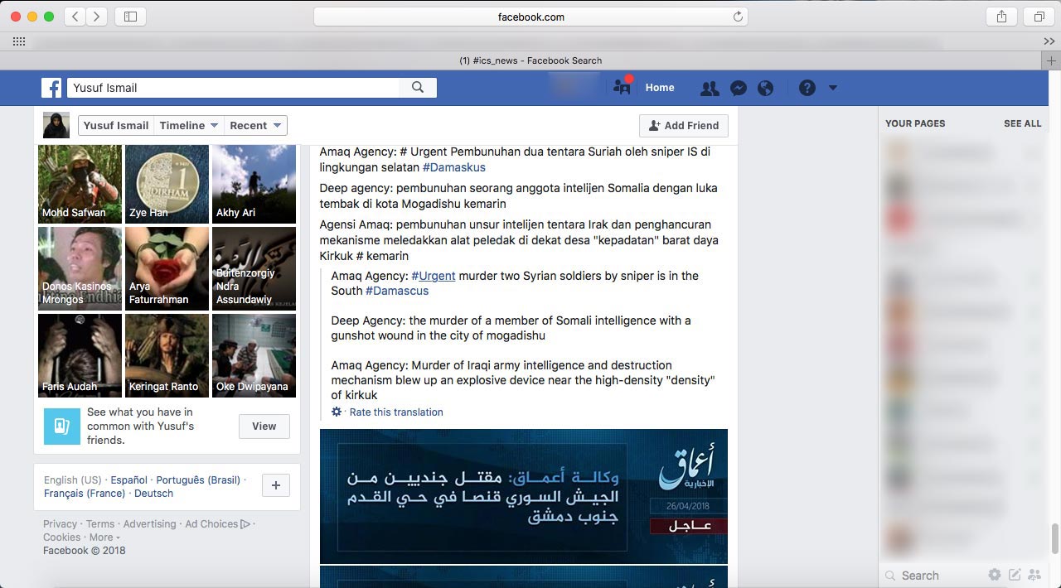Open the Timeline dropdown

tap(189, 126)
